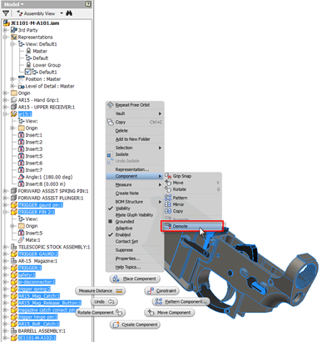This screenshot has height=342, width=322.
Task: Click the JE1101-M-A101.iam assembly icon
Action: click(x=7, y=23)
